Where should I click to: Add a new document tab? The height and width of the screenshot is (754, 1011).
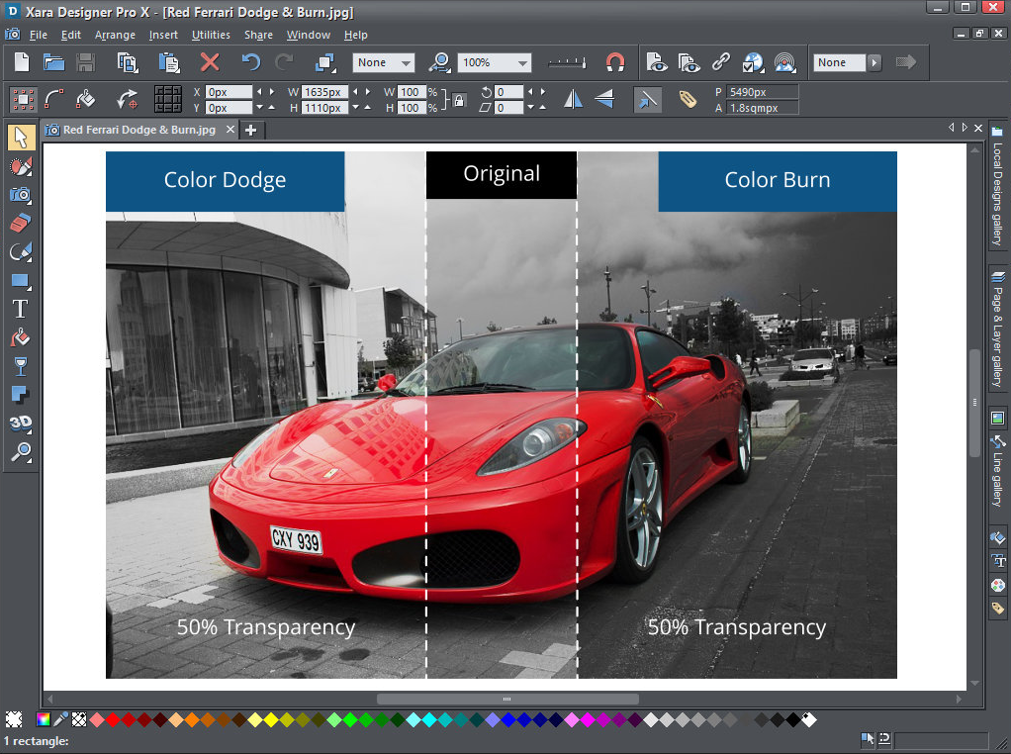click(x=251, y=131)
